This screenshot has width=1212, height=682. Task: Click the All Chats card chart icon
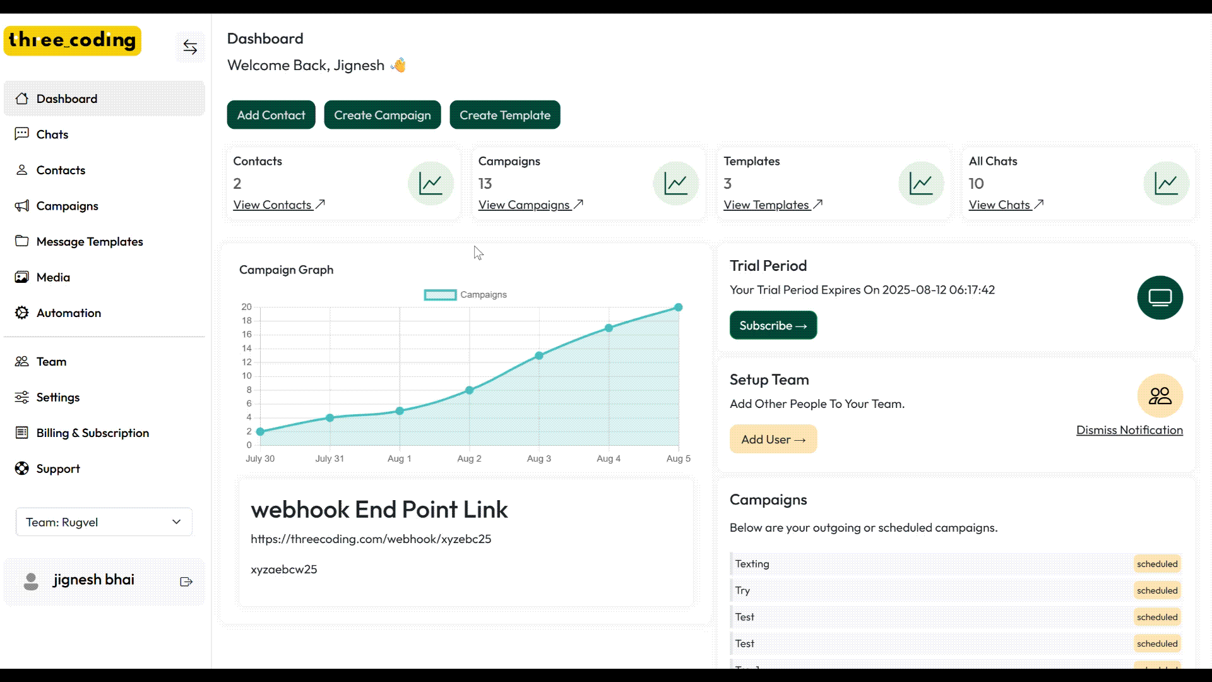tap(1166, 184)
